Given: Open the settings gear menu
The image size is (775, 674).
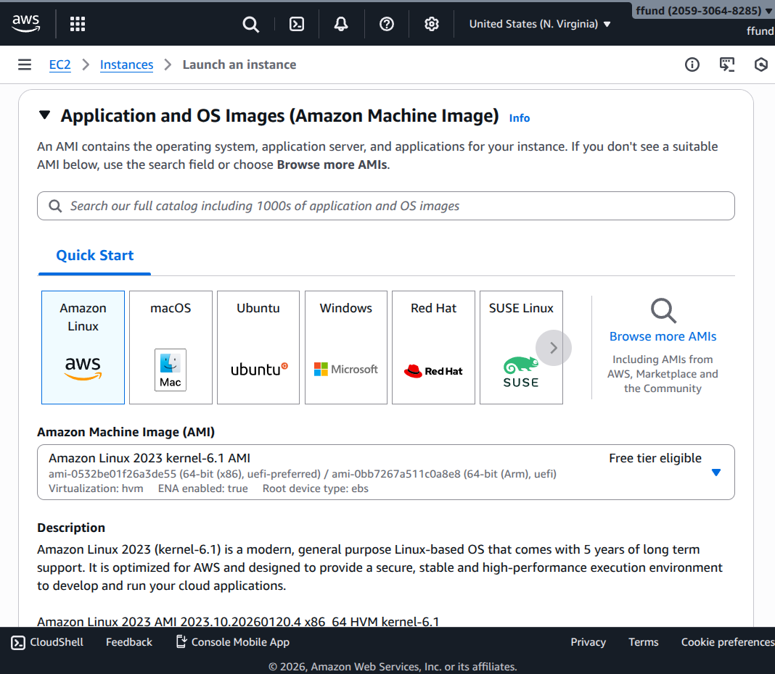Looking at the screenshot, I should pos(432,24).
